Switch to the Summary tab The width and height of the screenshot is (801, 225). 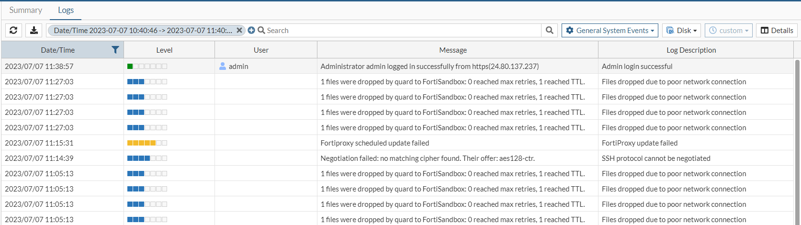click(x=26, y=10)
